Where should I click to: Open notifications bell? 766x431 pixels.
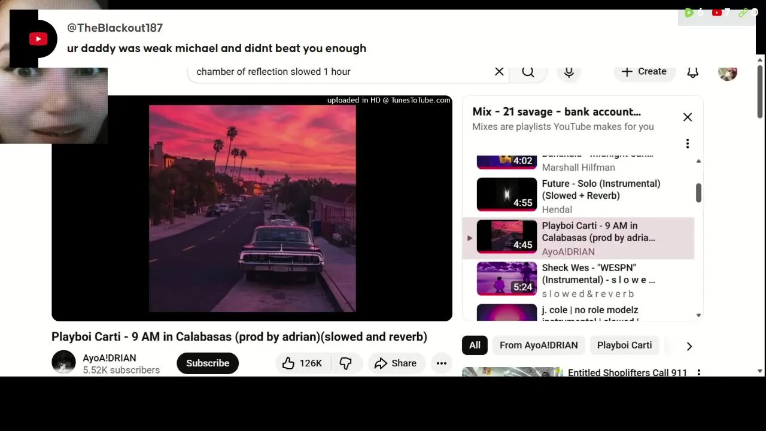[692, 72]
